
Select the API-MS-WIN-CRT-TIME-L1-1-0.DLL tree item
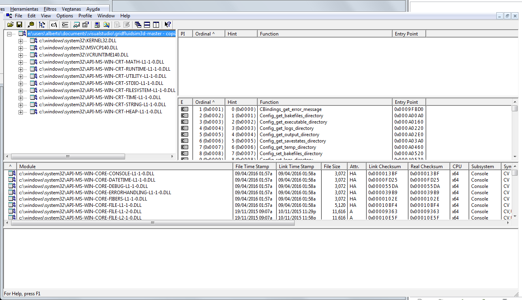coord(100,97)
